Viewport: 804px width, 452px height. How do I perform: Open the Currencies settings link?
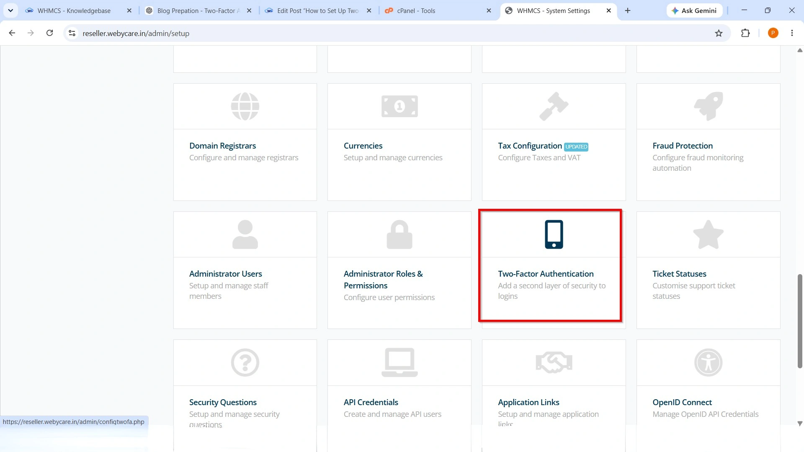(363, 146)
